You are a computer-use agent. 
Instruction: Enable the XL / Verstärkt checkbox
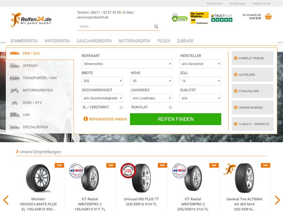coord(121,107)
